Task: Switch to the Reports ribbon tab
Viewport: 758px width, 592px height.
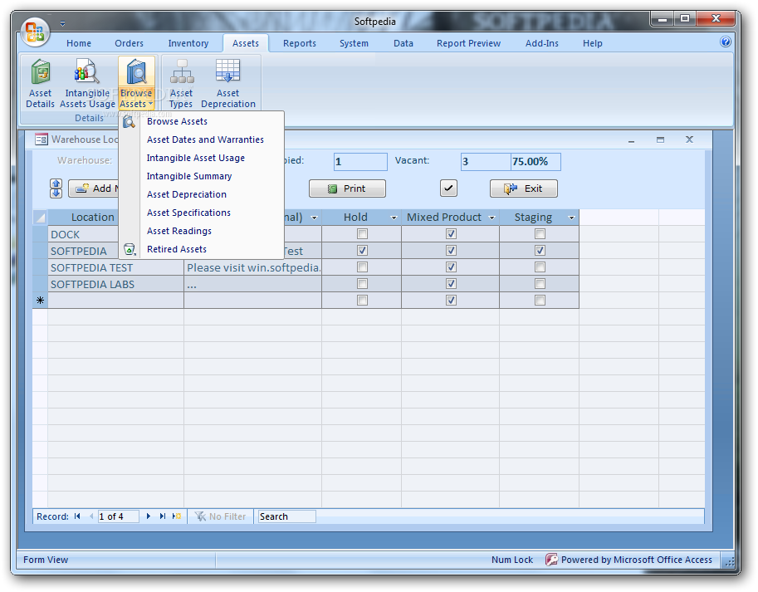Action: 300,43
